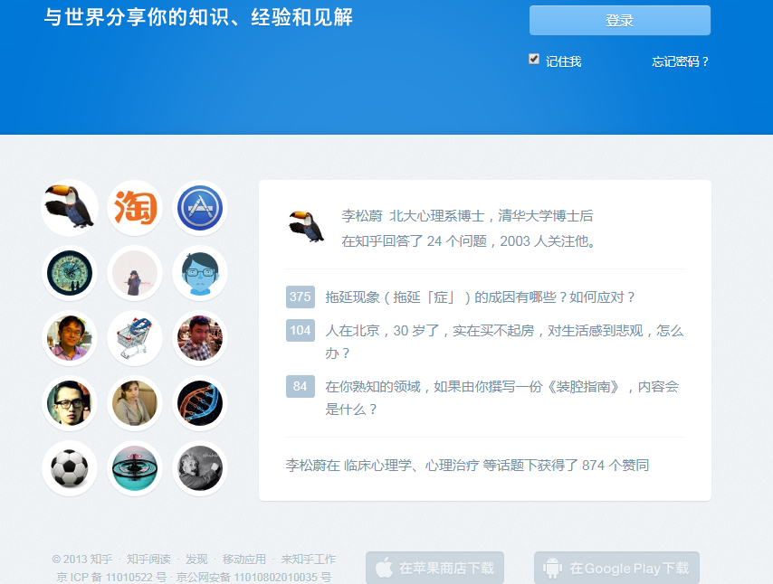The image size is (773, 584).
Task: Click the smiling man with glasses photo avatar
Action: 70,338
